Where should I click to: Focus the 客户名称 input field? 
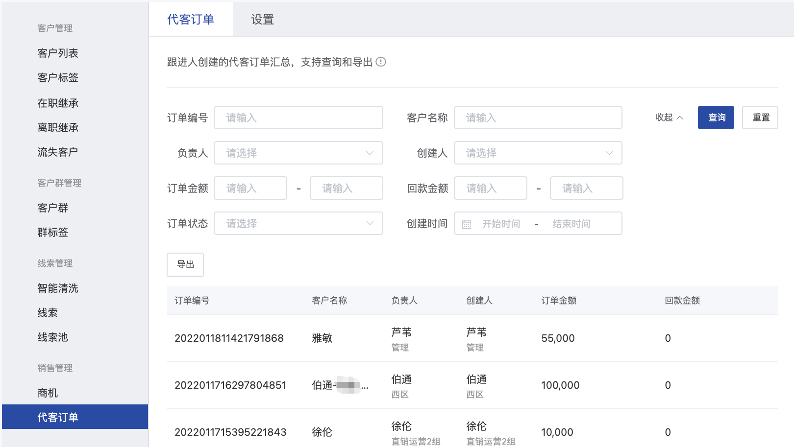(538, 118)
